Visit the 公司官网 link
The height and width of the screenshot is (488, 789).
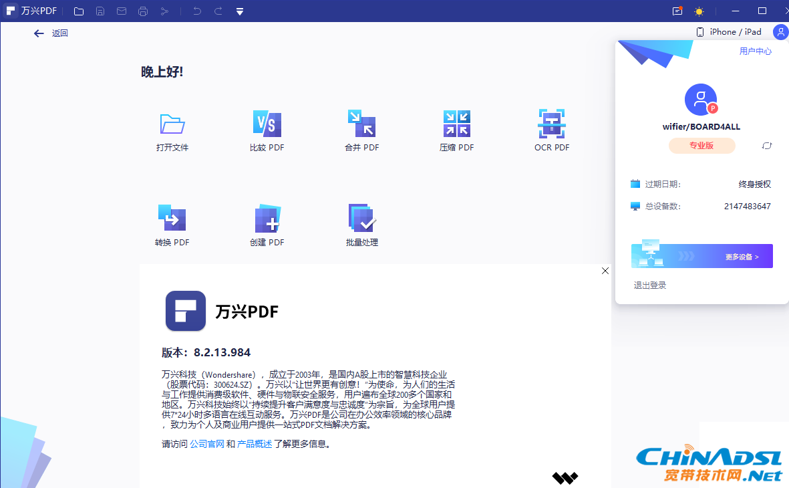pos(207,444)
